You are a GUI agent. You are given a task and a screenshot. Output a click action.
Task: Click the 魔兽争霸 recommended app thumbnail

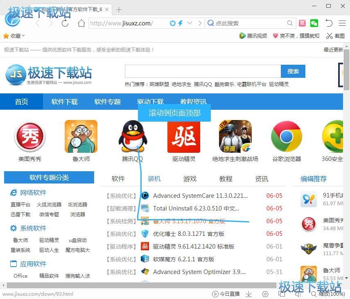[x=309, y=249]
